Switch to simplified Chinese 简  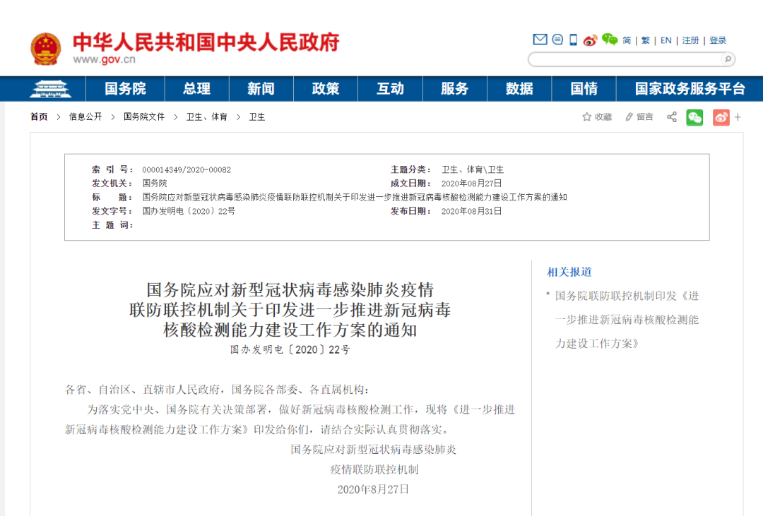point(627,40)
